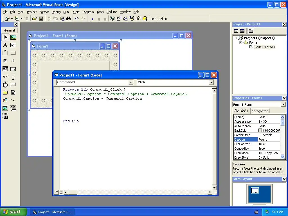Show the Form Layout Window from the toolbar
This screenshot has width=288, height=216.
click(125, 19)
